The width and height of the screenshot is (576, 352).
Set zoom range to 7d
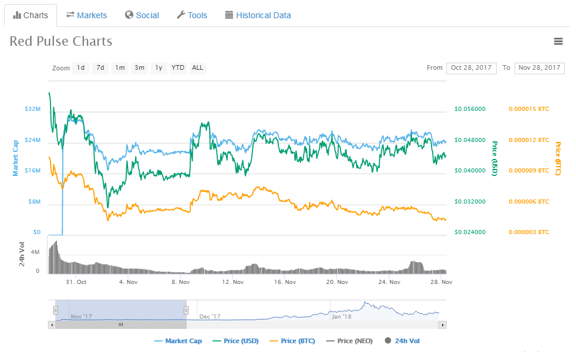click(x=100, y=67)
